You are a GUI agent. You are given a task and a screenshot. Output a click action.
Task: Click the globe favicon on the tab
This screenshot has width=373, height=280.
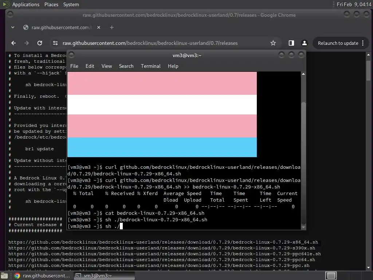coord(26,27)
